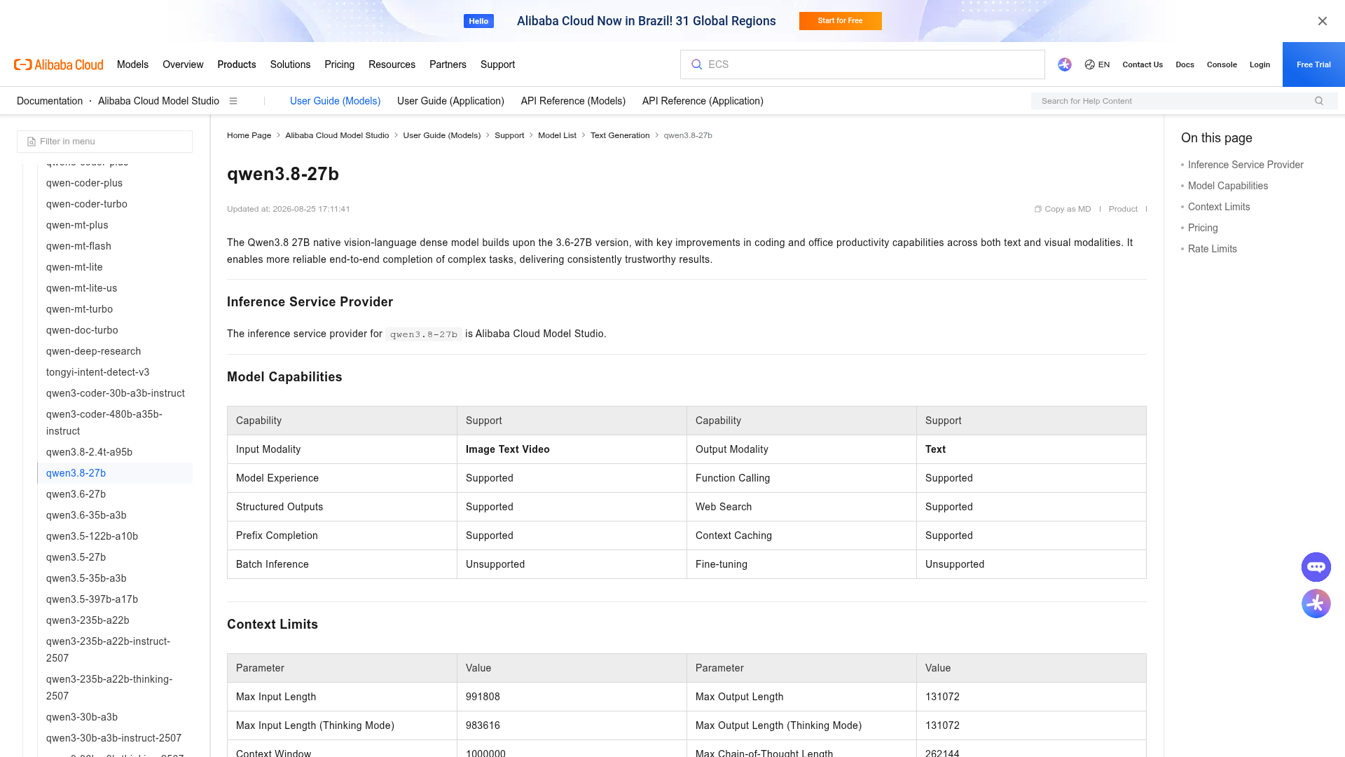The image size is (1345, 757).
Task: Click the search magnifier icon in ECS box
Action: tap(696, 64)
